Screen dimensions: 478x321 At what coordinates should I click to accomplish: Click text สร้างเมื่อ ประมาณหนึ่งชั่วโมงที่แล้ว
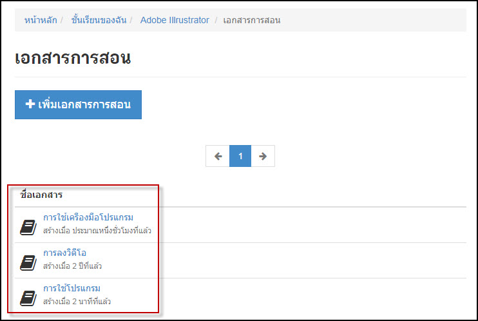[x=97, y=231]
